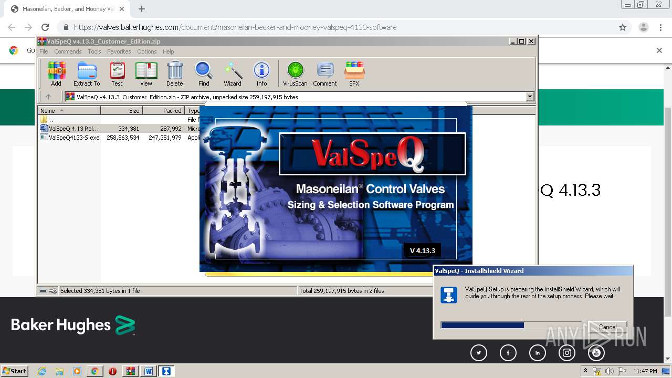Open the Commands menu
Image resolution: width=672 pixels, height=378 pixels.
coord(68,51)
